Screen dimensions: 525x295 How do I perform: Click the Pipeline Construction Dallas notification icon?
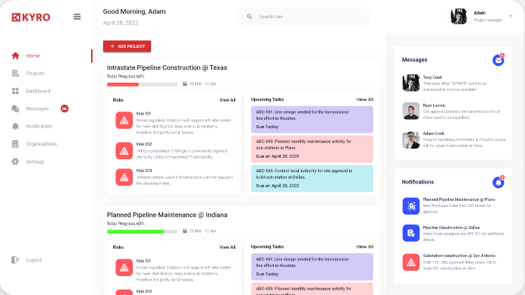point(411,233)
